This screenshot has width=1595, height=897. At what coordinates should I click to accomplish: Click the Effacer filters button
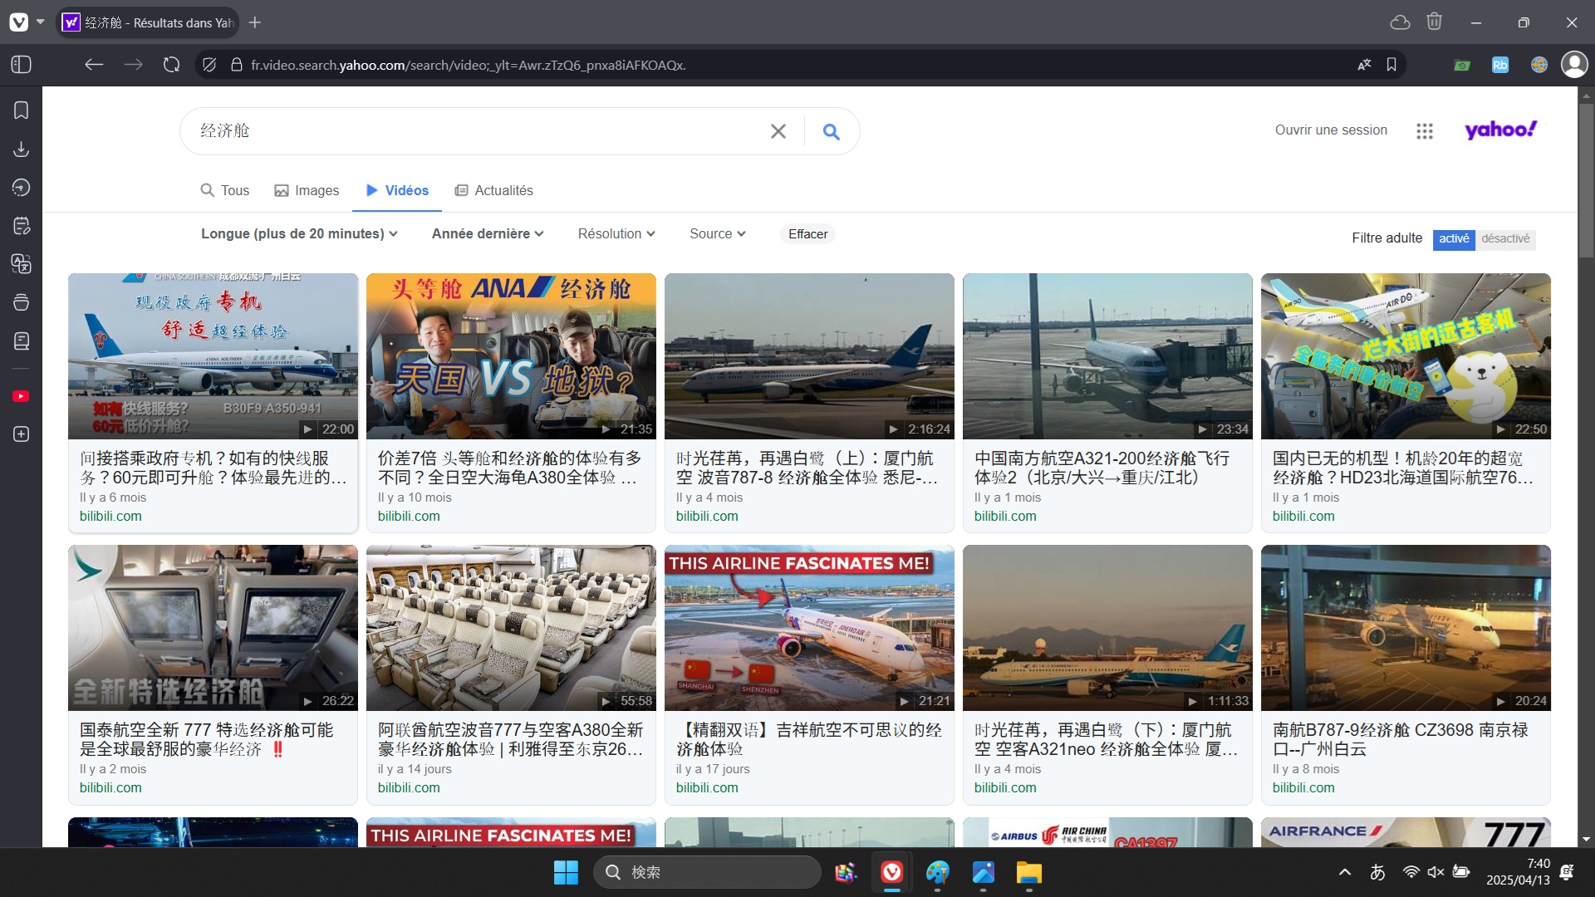(x=807, y=234)
